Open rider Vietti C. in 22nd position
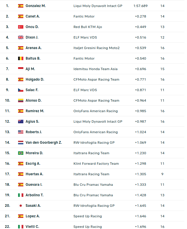The width and height of the screenshot is (187, 229). (32, 227)
